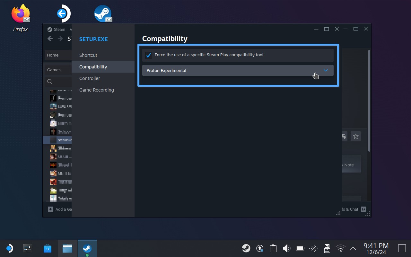The image size is (411, 257).
Task: Open the Discover store in taskbar
Action: pos(48,248)
